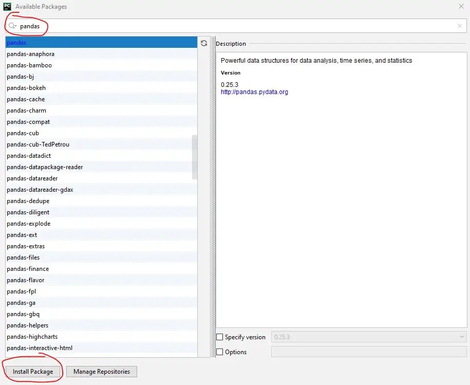The height and width of the screenshot is (385, 470).
Task: Select the pandas-highcharts package
Action: coord(101,336)
